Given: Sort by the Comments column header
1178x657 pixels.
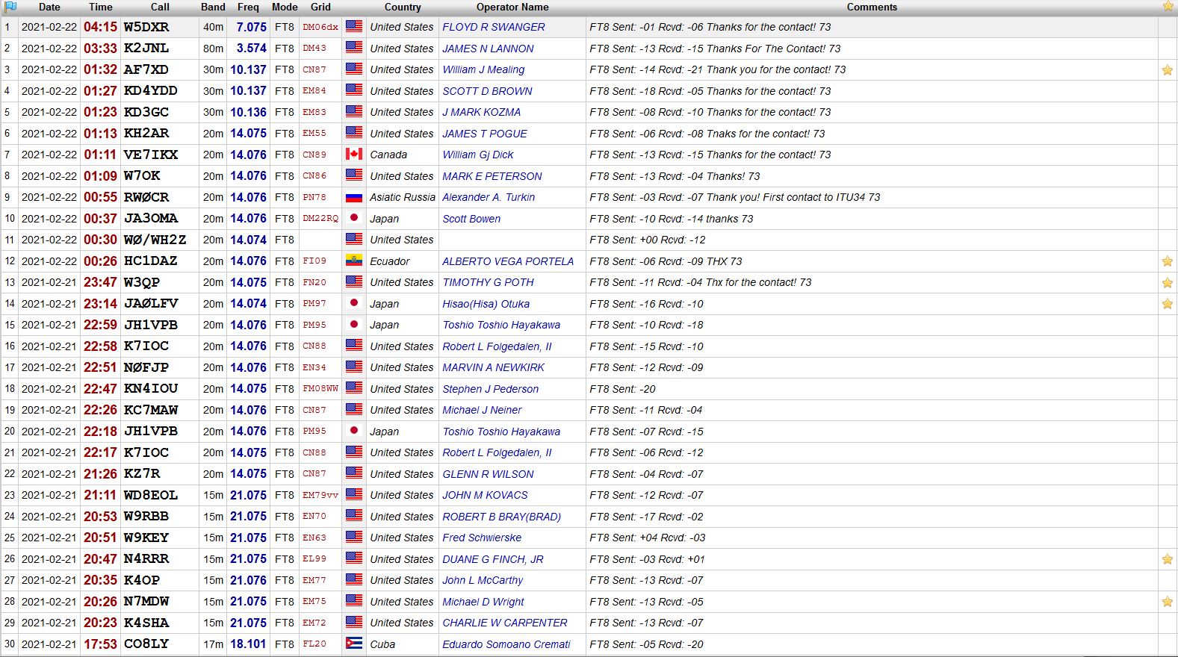Looking at the screenshot, I should pyautogui.click(x=872, y=7).
